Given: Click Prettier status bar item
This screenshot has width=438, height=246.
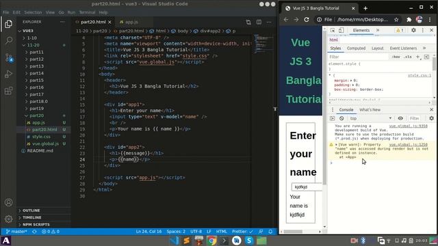Looking at the screenshot, I should pyautogui.click(x=242, y=232).
